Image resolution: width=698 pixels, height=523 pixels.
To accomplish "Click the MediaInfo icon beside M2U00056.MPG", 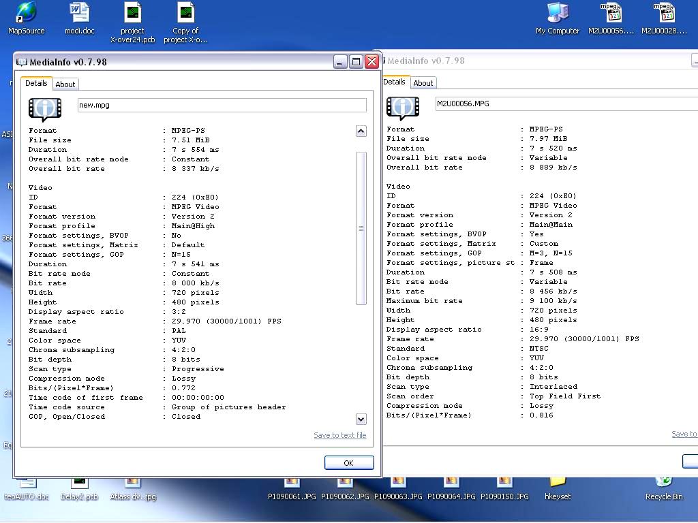I will click(403, 108).
